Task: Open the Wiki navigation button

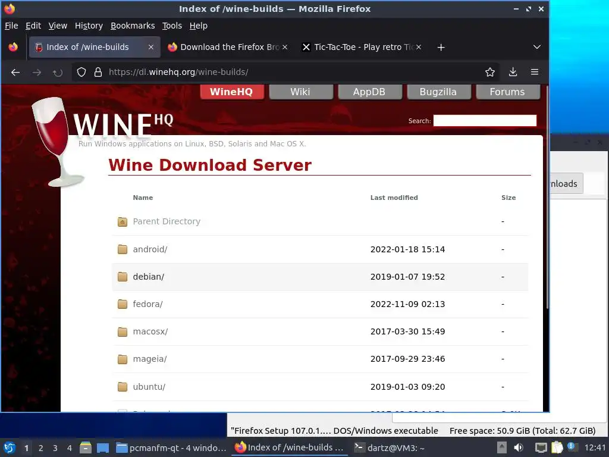Action: tap(300, 92)
